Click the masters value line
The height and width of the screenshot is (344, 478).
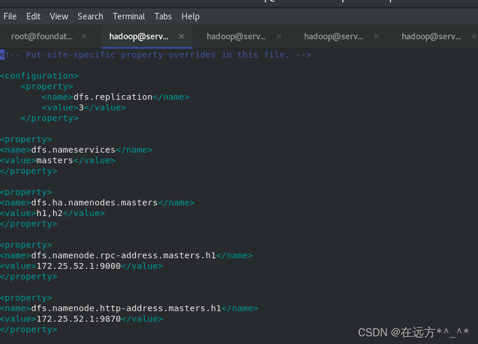(x=58, y=161)
